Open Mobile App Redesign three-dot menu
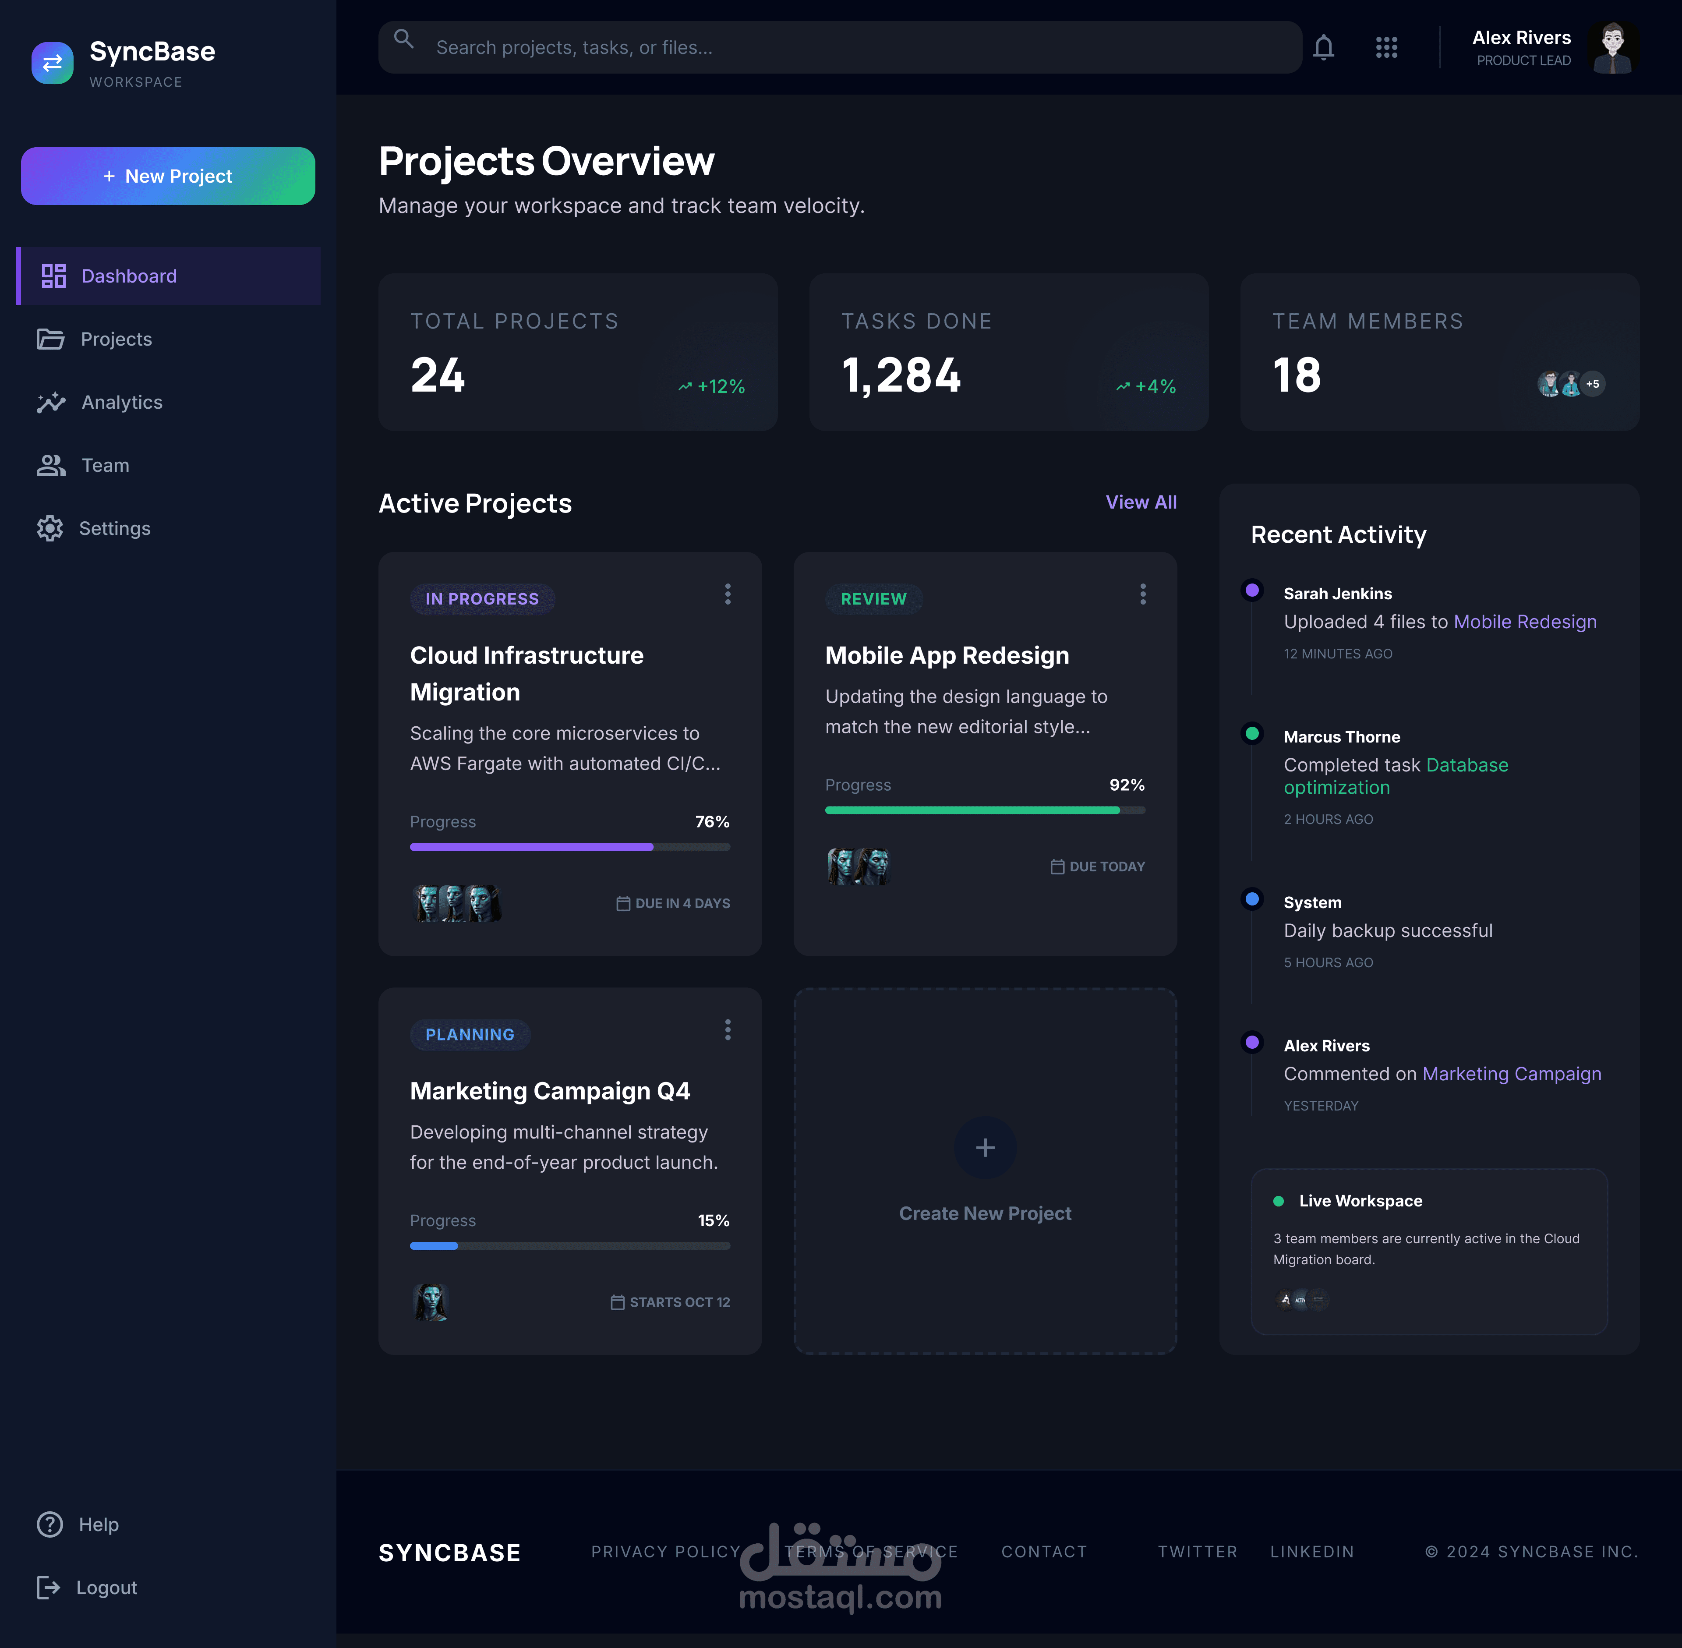Viewport: 1682px width, 1648px height. pos(1143,594)
